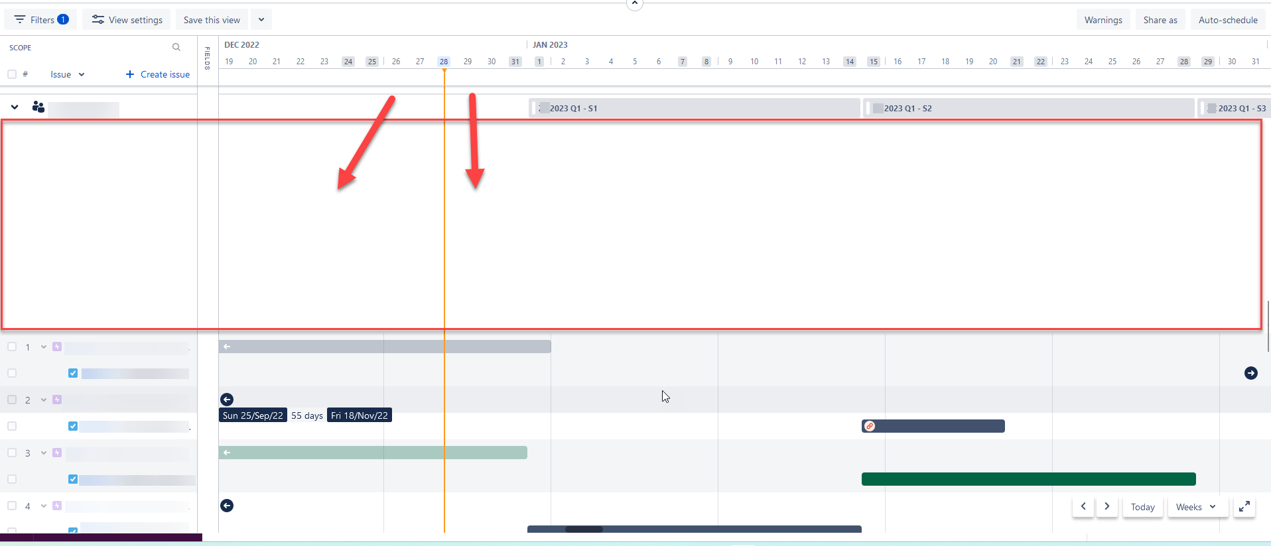Screen dimensions: 1271x546
Task: Select the grey row 1 schedule bar
Action: (385, 347)
